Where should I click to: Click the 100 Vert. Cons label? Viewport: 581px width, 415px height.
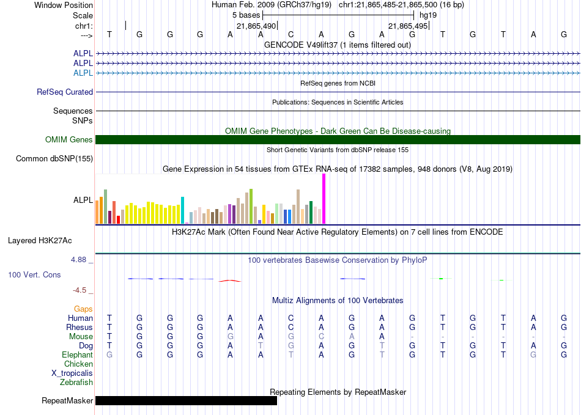[x=34, y=274]
